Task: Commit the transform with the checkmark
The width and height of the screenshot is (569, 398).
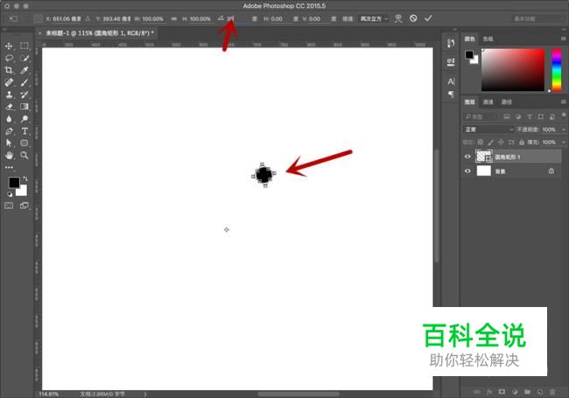Action: coord(428,18)
